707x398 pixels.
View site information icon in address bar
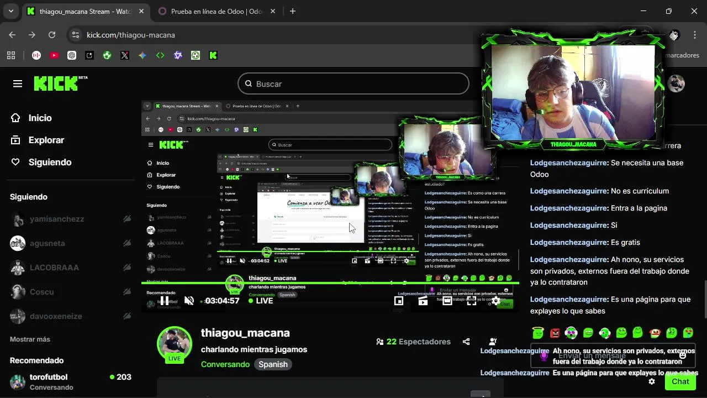click(76, 35)
